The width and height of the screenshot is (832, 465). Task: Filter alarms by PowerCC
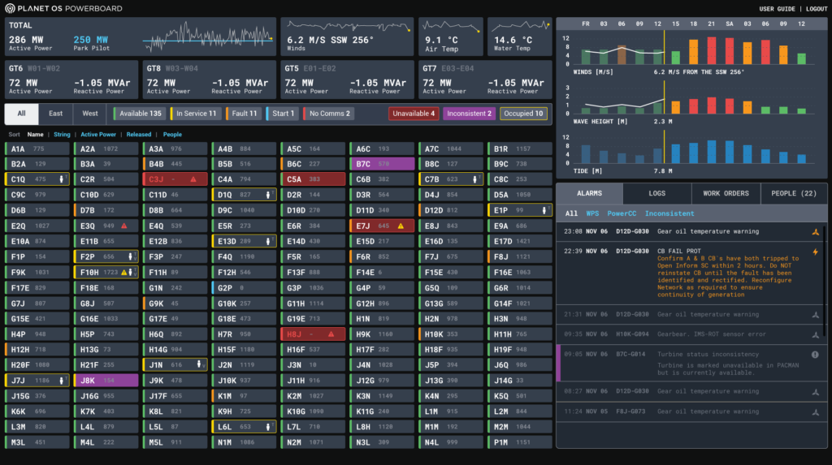pyautogui.click(x=622, y=213)
